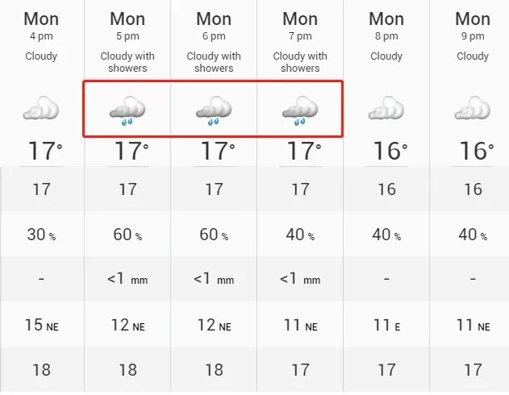Click the rain shower icon for 7 pm
This screenshot has height=395, width=509.
(x=300, y=110)
